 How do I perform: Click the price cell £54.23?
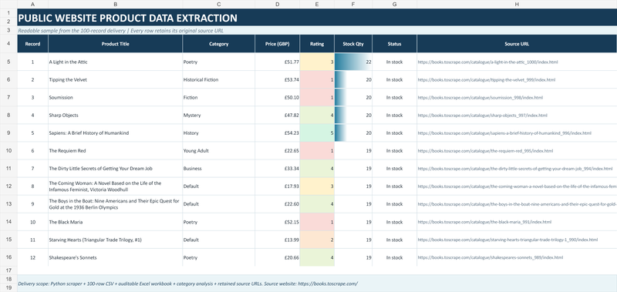[277, 133]
